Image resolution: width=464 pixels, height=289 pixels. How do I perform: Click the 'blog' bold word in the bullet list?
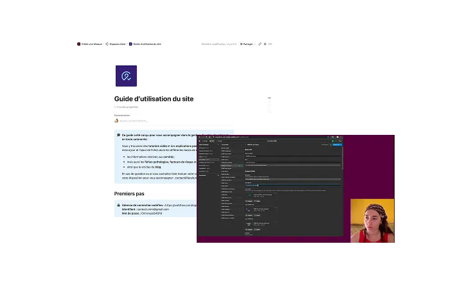point(158,167)
